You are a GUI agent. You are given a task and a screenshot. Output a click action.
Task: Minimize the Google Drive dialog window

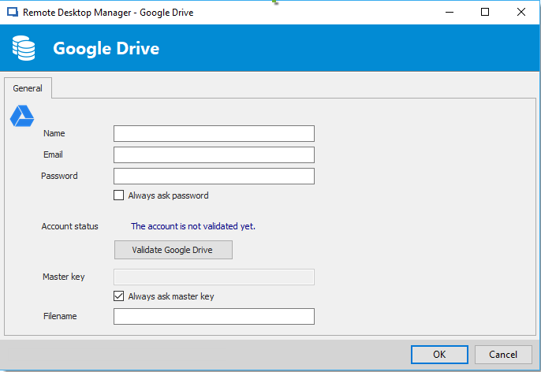click(450, 13)
